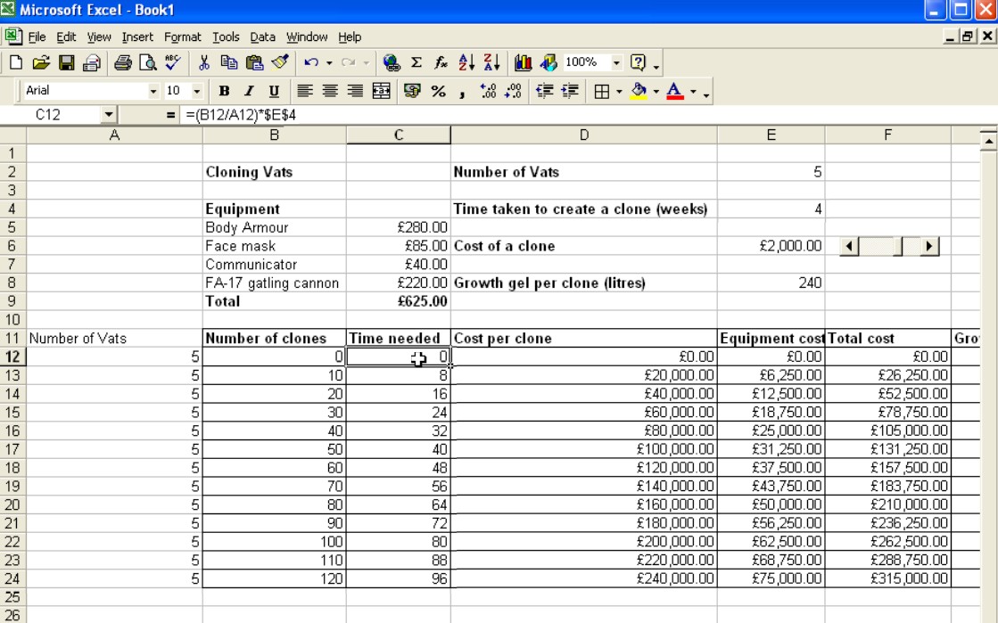
Task: Click the Cut scissors icon
Action: coord(153,64)
